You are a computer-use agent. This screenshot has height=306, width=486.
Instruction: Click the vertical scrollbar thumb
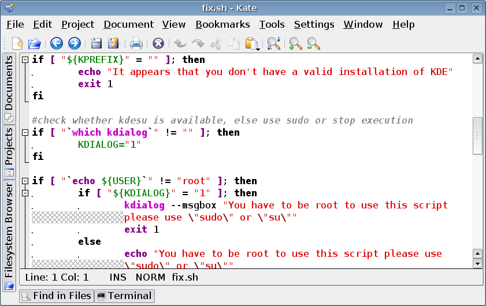(x=477, y=136)
